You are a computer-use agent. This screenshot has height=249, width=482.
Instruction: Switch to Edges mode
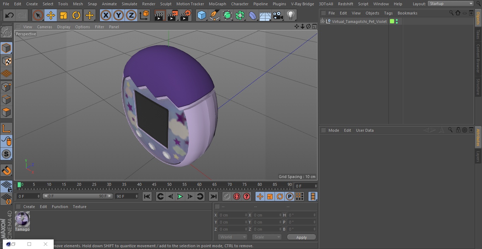click(6, 99)
